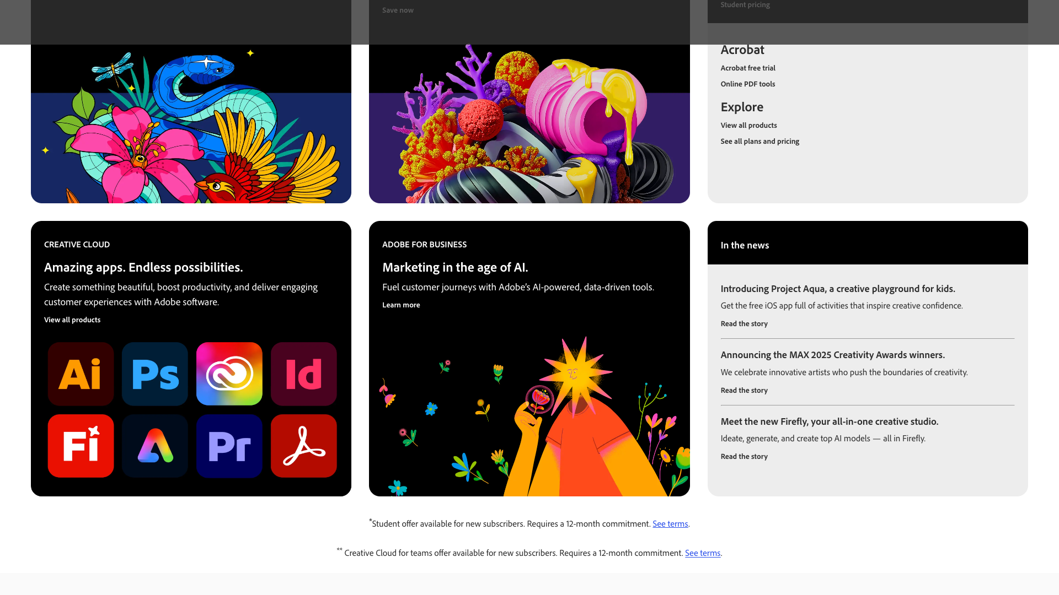
Task: Open the Acrobat free trial link
Action: pyautogui.click(x=748, y=68)
